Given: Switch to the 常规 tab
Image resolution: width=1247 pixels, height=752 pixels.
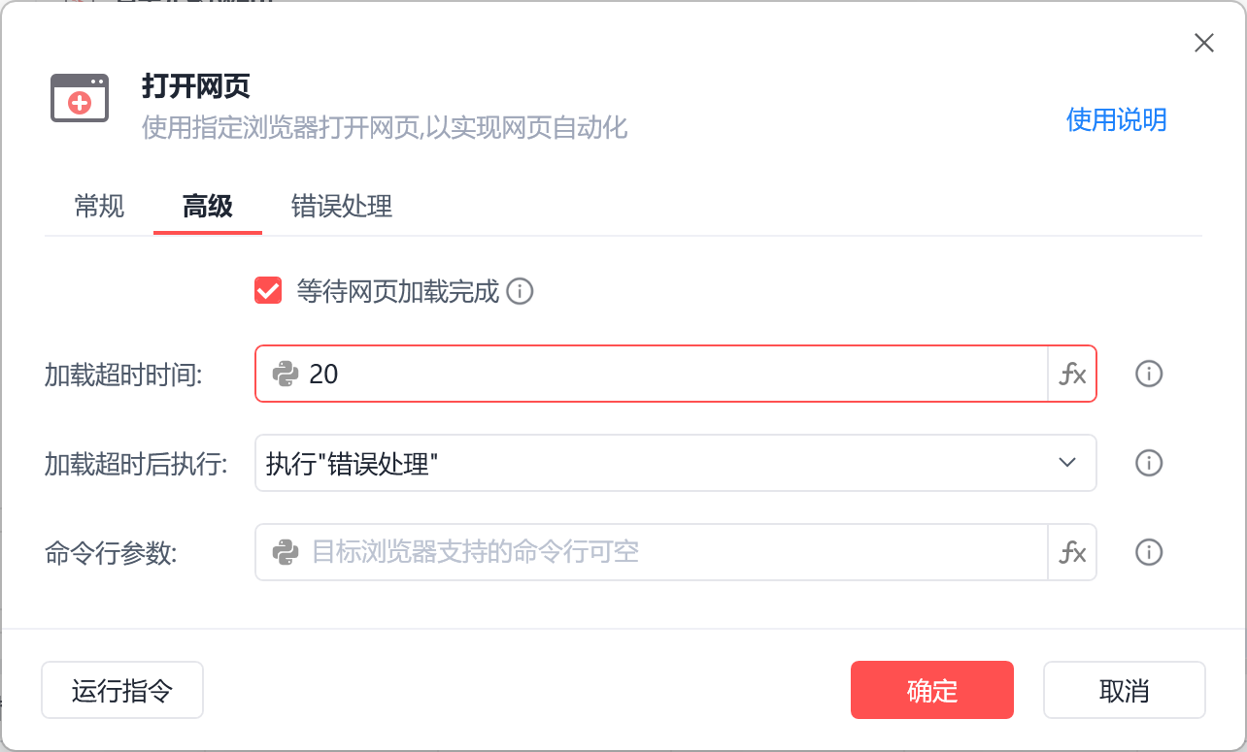Looking at the screenshot, I should pyautogui.click(x=99, y=206).
